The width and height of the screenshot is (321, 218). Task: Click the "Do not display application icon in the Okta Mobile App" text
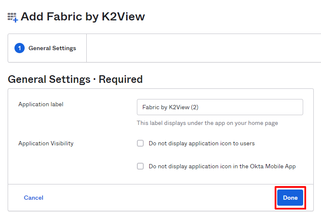[222, 167]
